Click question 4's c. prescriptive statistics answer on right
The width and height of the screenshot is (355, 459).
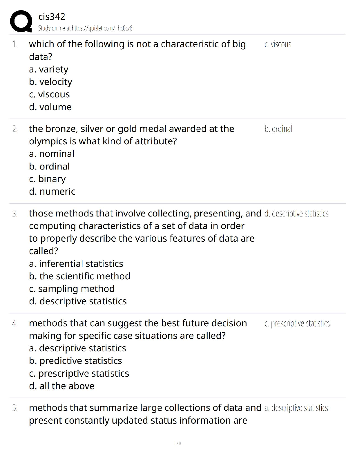[297, 323]
